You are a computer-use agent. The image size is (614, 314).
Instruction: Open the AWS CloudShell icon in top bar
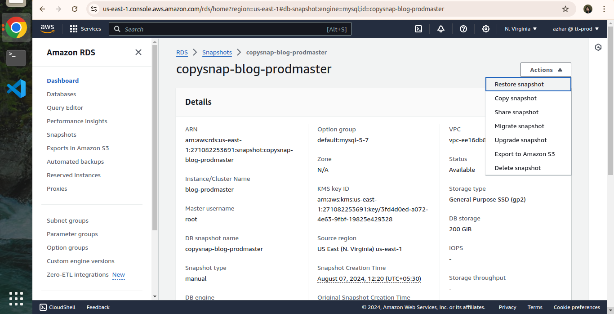418,29
